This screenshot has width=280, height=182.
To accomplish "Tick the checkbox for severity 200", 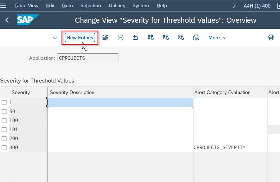I will click(4, 138).
